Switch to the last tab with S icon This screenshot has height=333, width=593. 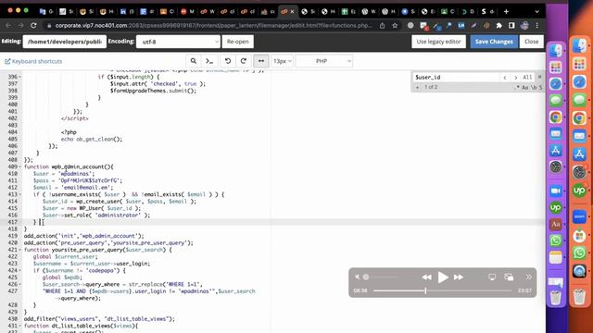pos(487,12)
